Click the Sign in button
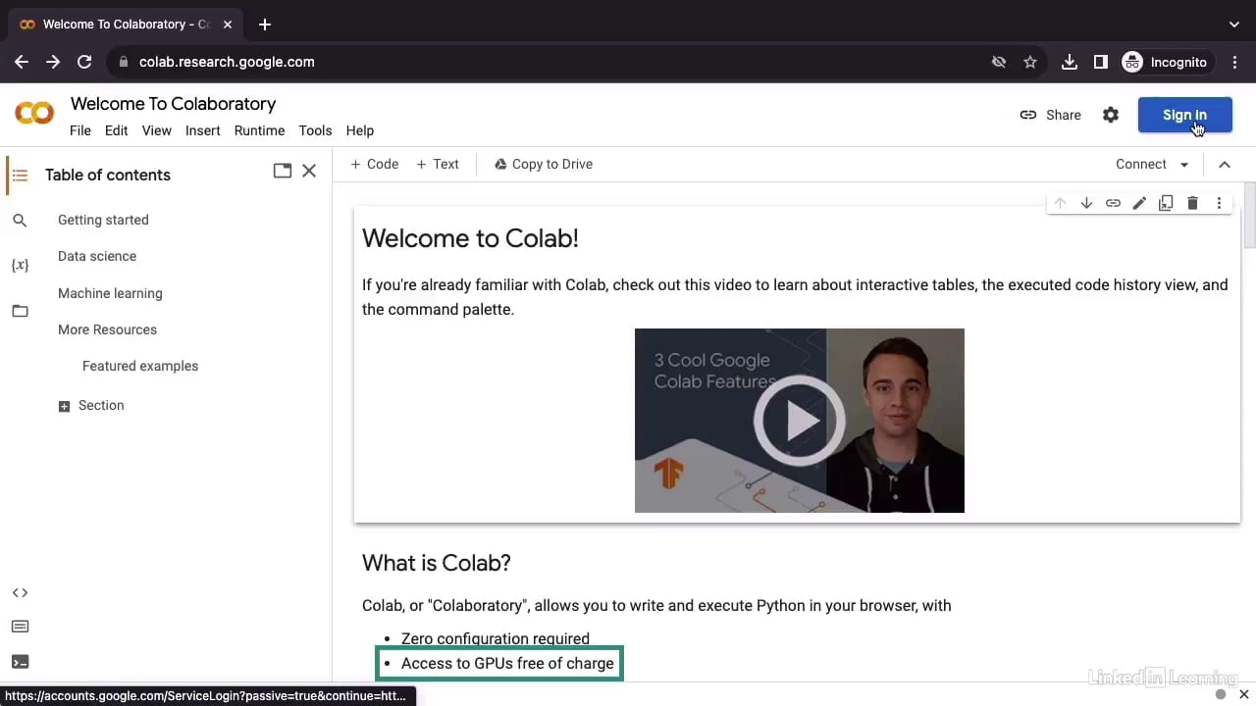1256x706 pixels. coord(1184,115)
